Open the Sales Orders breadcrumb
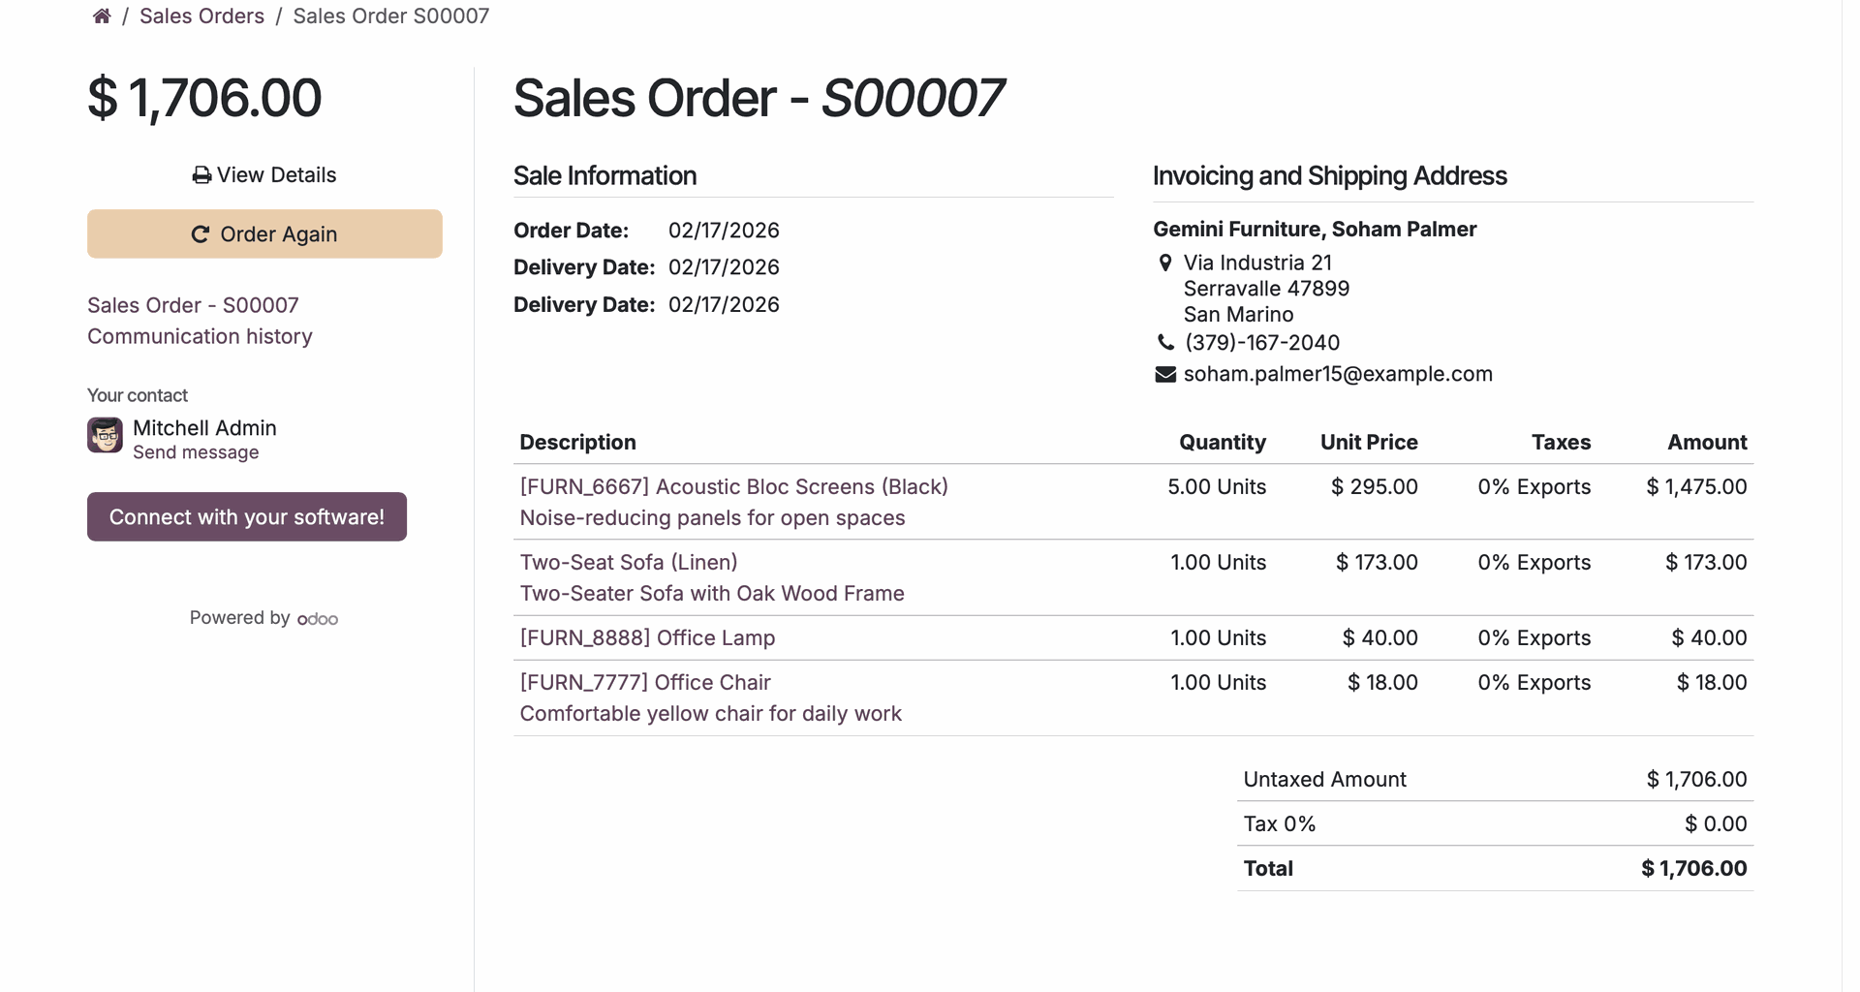1860x992 pixels. pyautogui.click(x=201, y=16)
